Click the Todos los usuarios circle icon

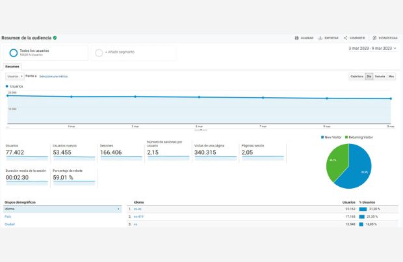(14, 52)
